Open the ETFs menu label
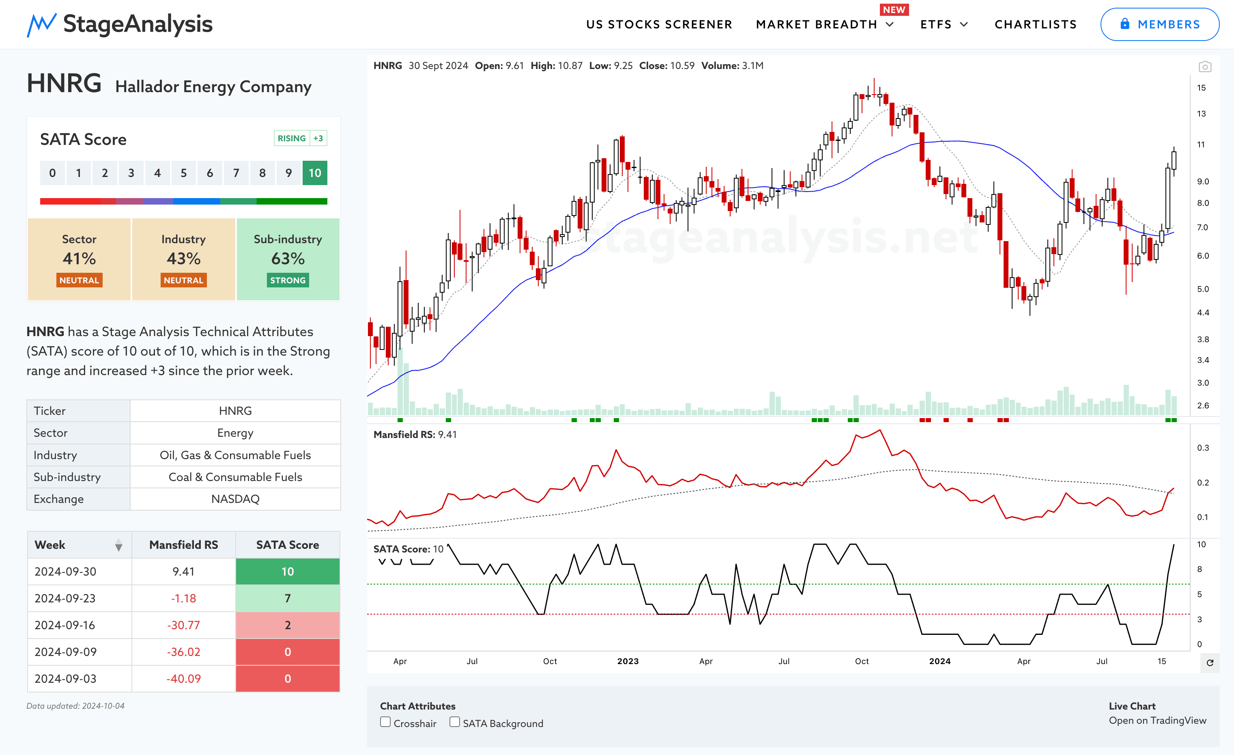The height and width of the screenshot is (755, 1234). coord(935,24)
